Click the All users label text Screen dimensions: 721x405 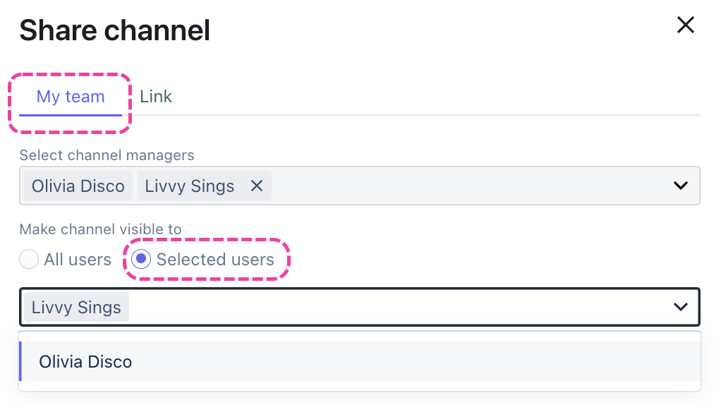coord(78,260)
